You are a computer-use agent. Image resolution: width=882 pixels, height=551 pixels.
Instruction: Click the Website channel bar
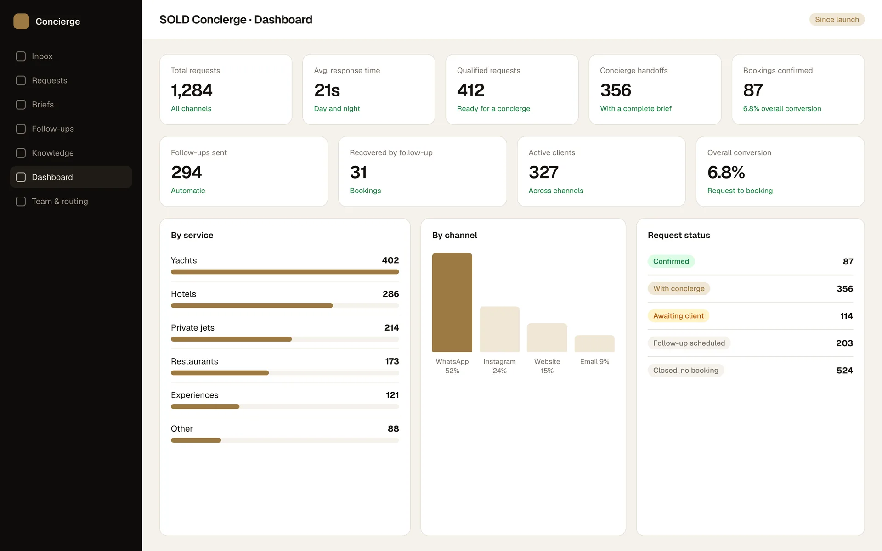point(547,337)
